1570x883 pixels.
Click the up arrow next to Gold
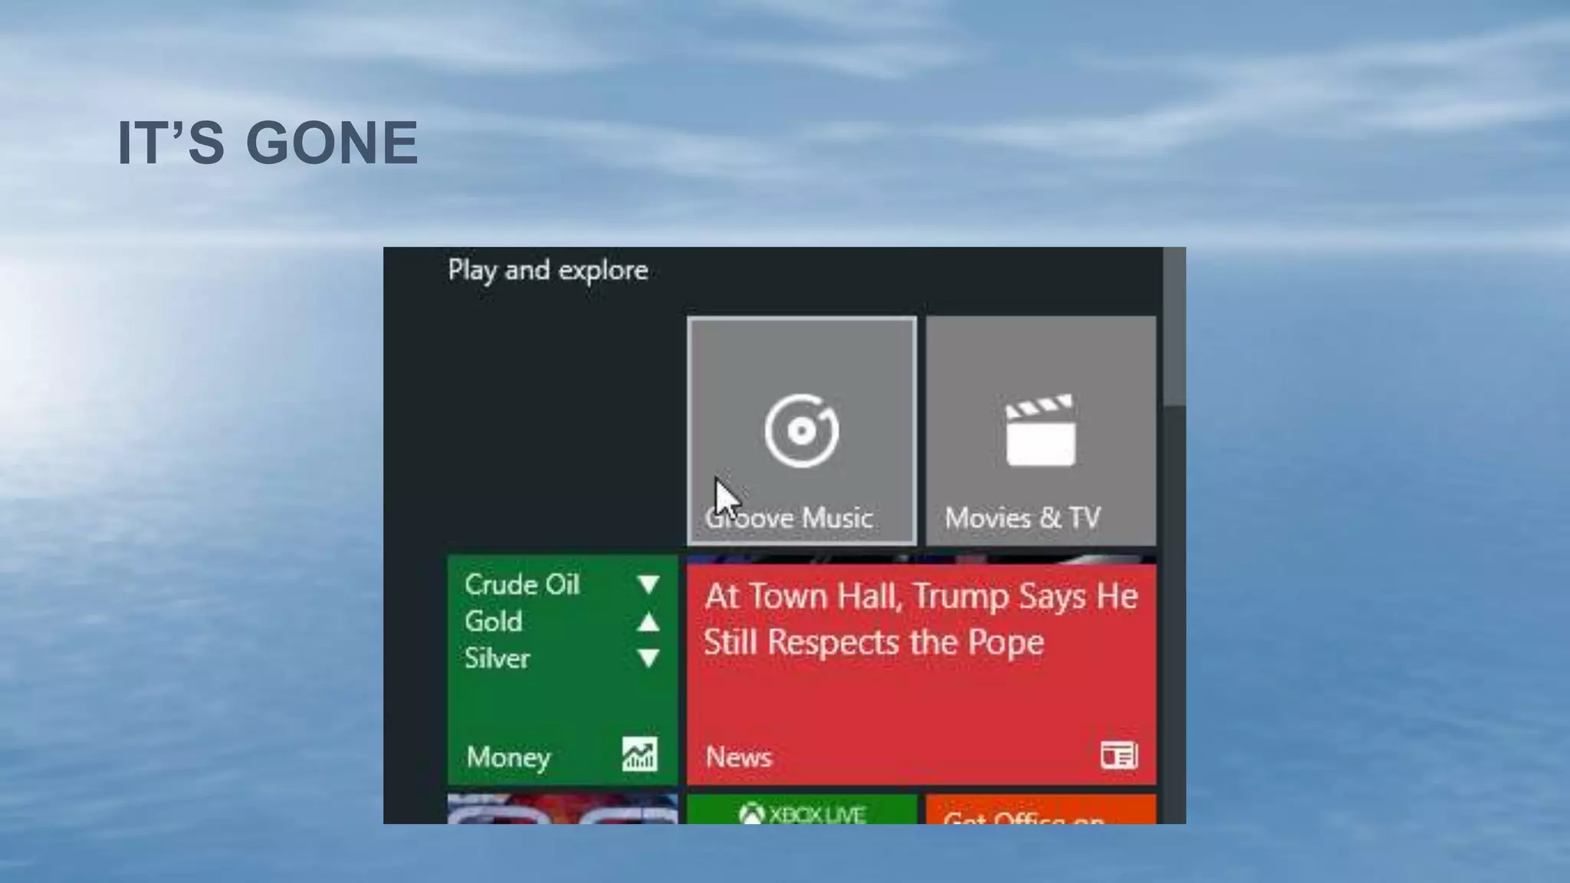649,622
